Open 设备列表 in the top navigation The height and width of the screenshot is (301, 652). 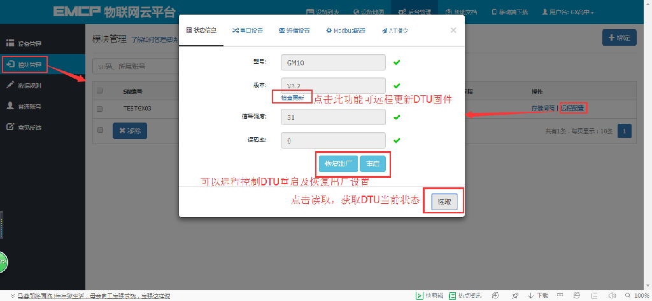[x=329, y=11]
